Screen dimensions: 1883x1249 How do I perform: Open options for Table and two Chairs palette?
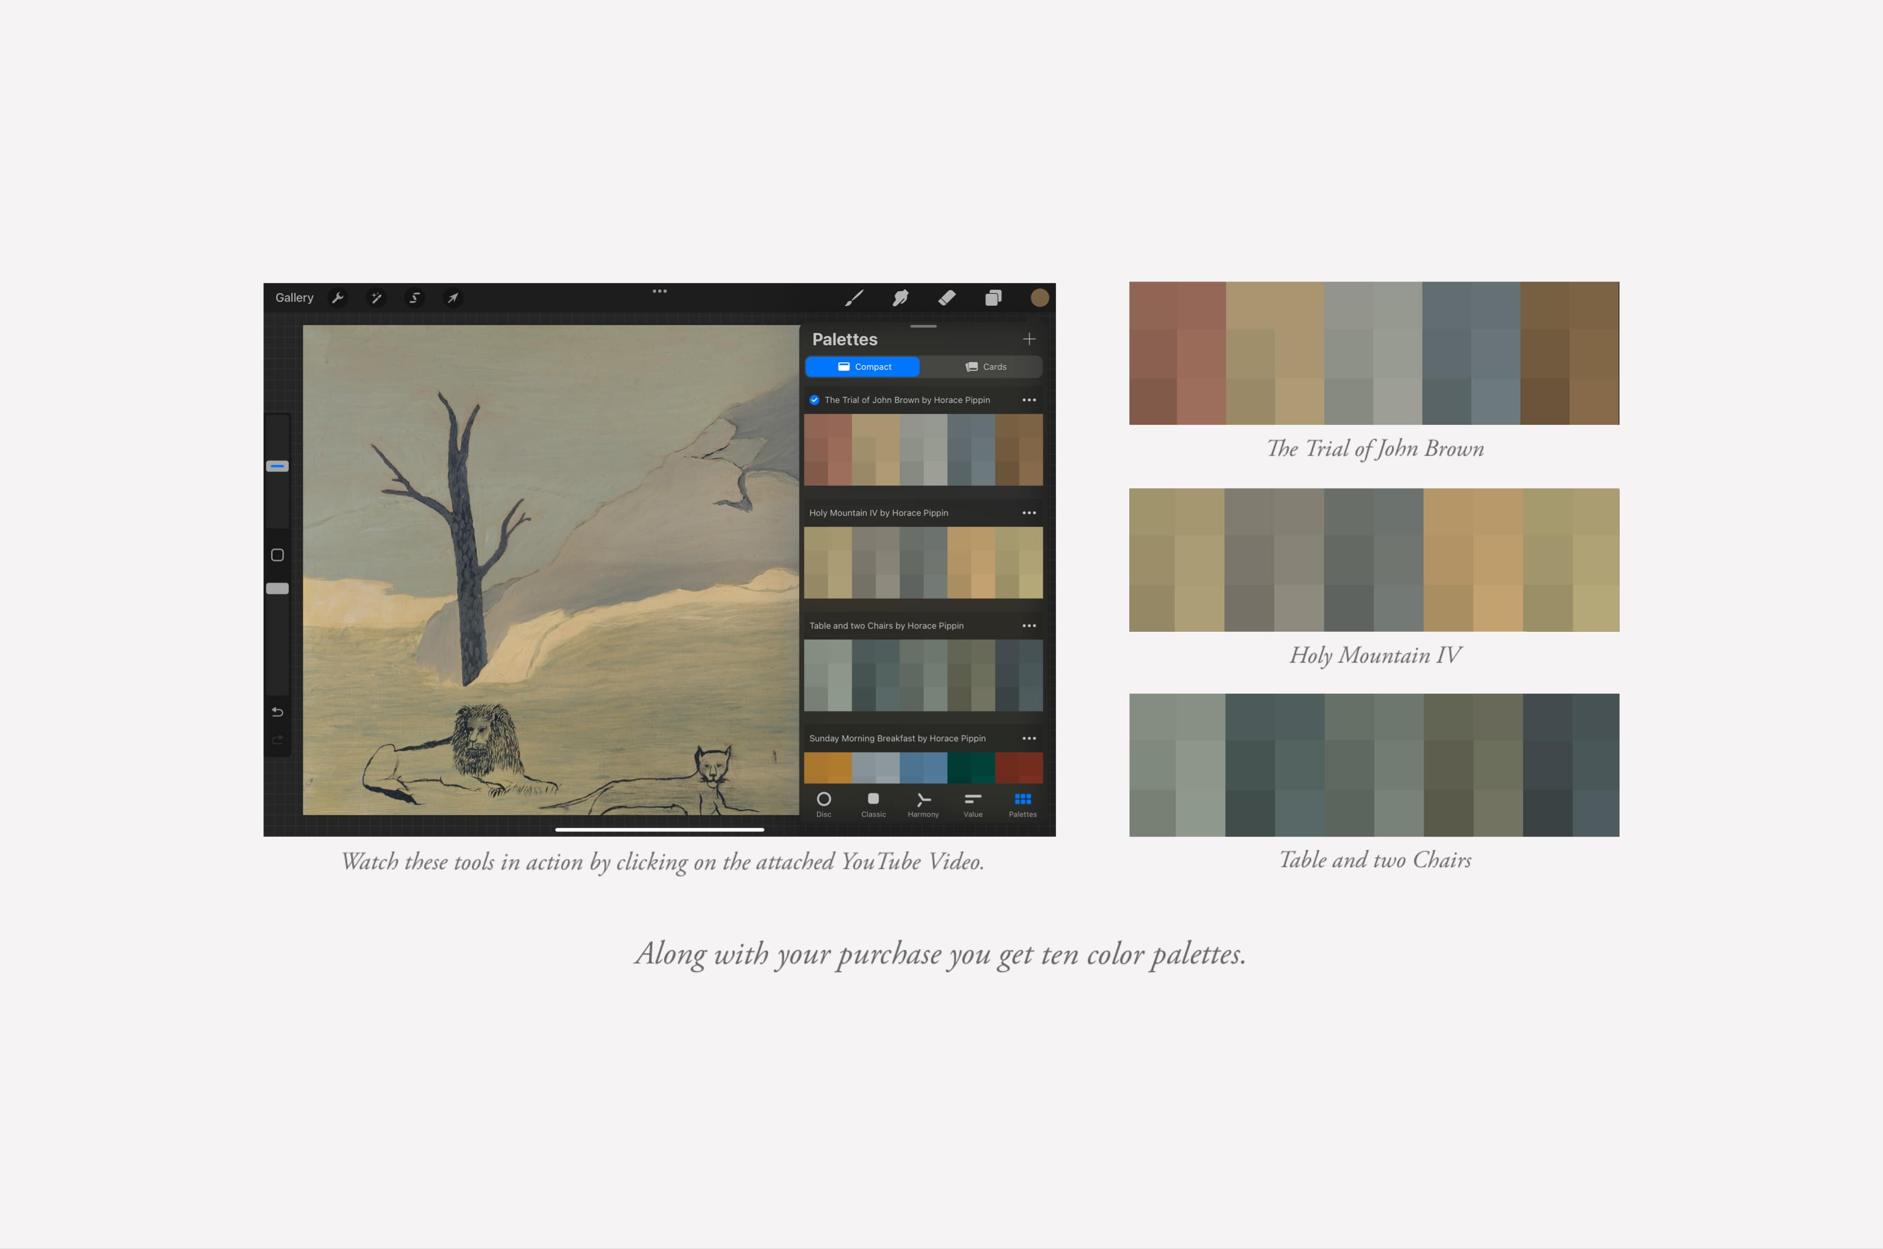click(x=1029, y=626)
